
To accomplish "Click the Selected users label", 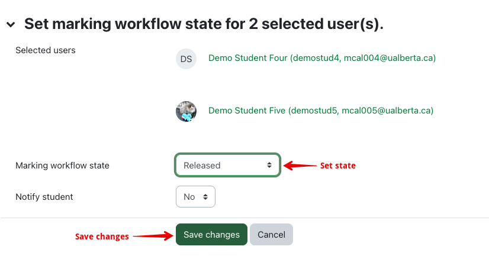I will 46,50.
